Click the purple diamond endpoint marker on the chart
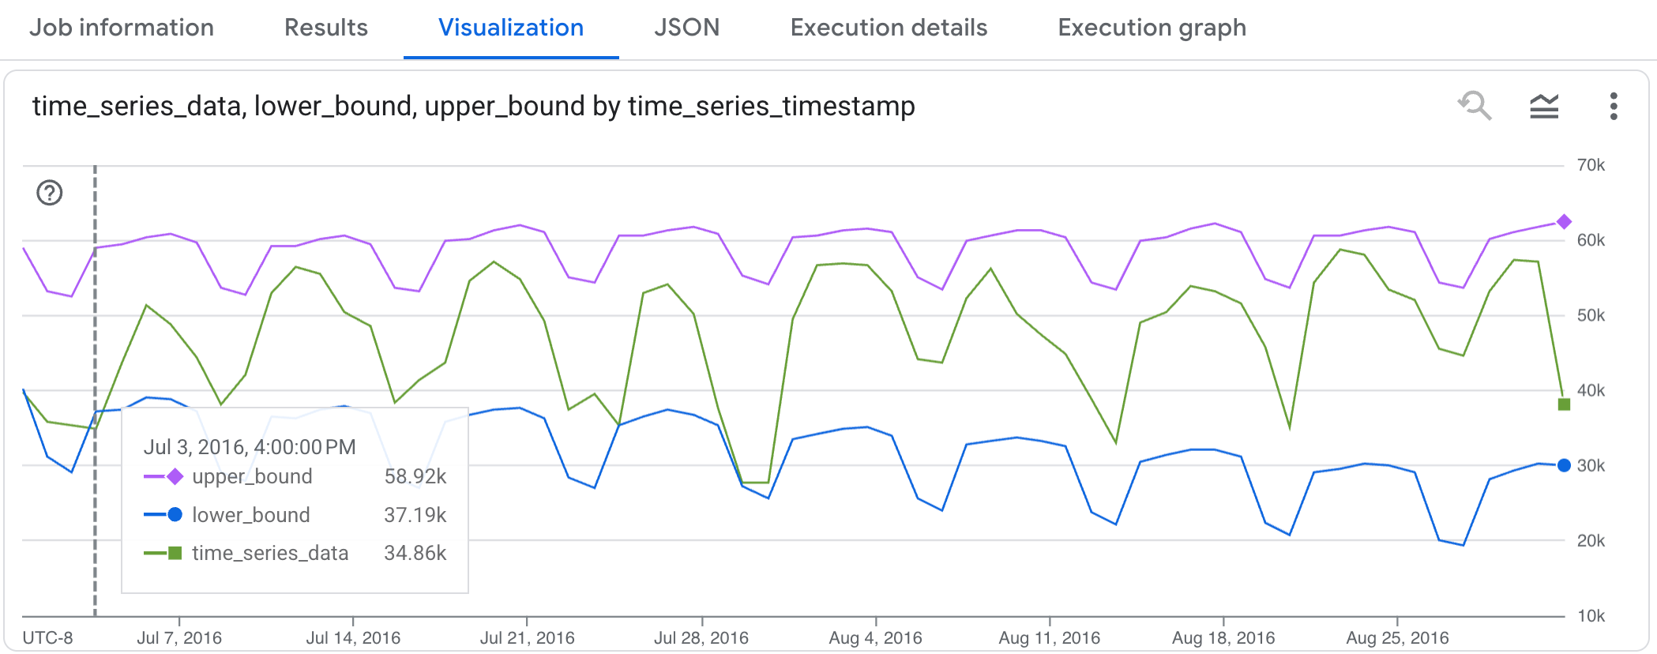This screenshot has height=654, width=1657. [x=1563, y=222]
